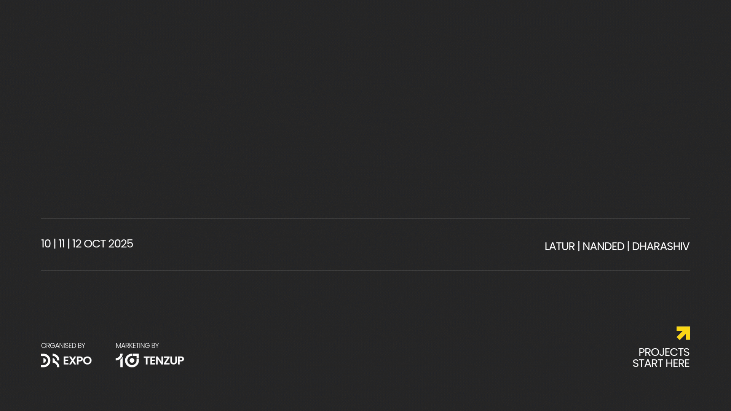Select the year 2025 text
Viewport: 731px width, 411px height.
point(121,244)
